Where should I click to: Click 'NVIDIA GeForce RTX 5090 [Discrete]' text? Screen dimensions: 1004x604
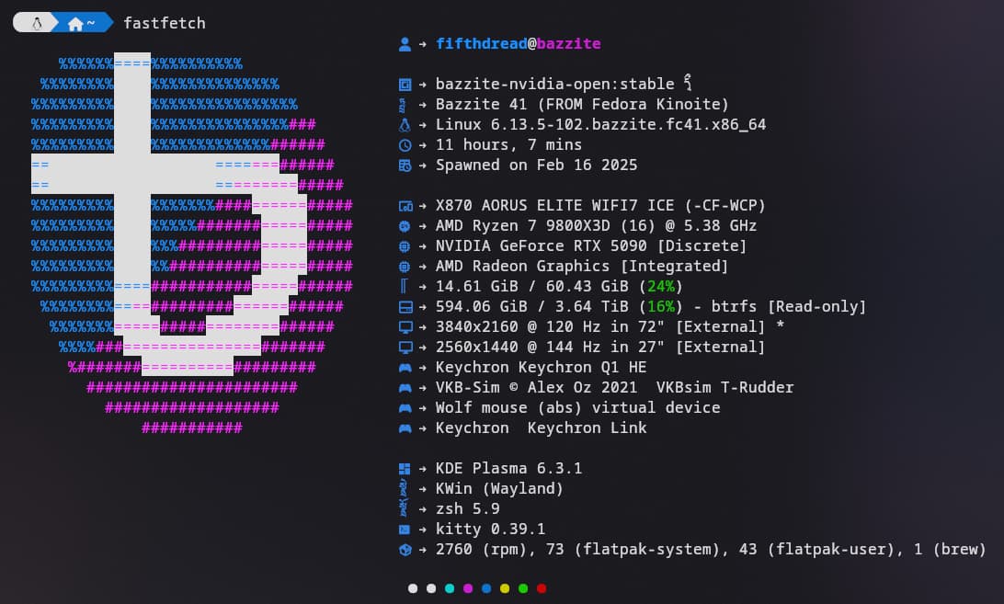pos(591,246)
